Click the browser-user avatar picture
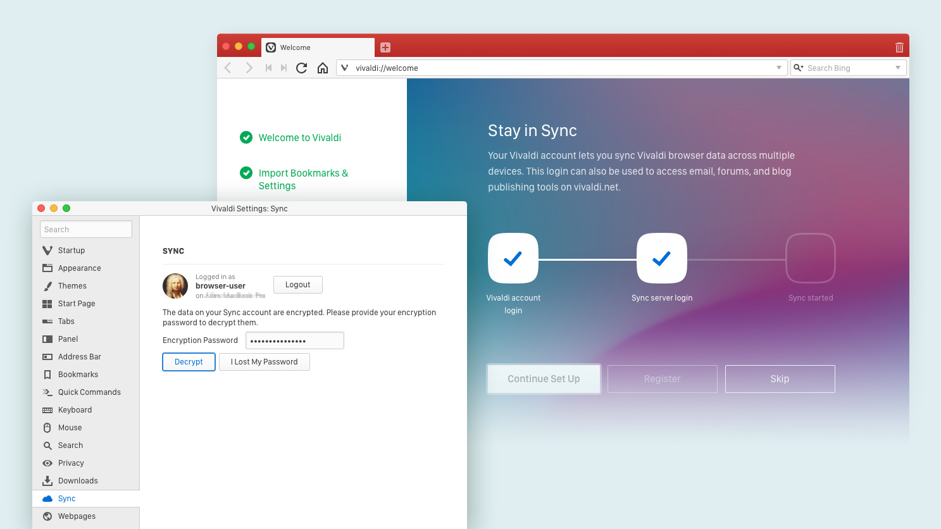Image resolution: width=941 pixels, height=529 pixels. (x=175, y=286)
